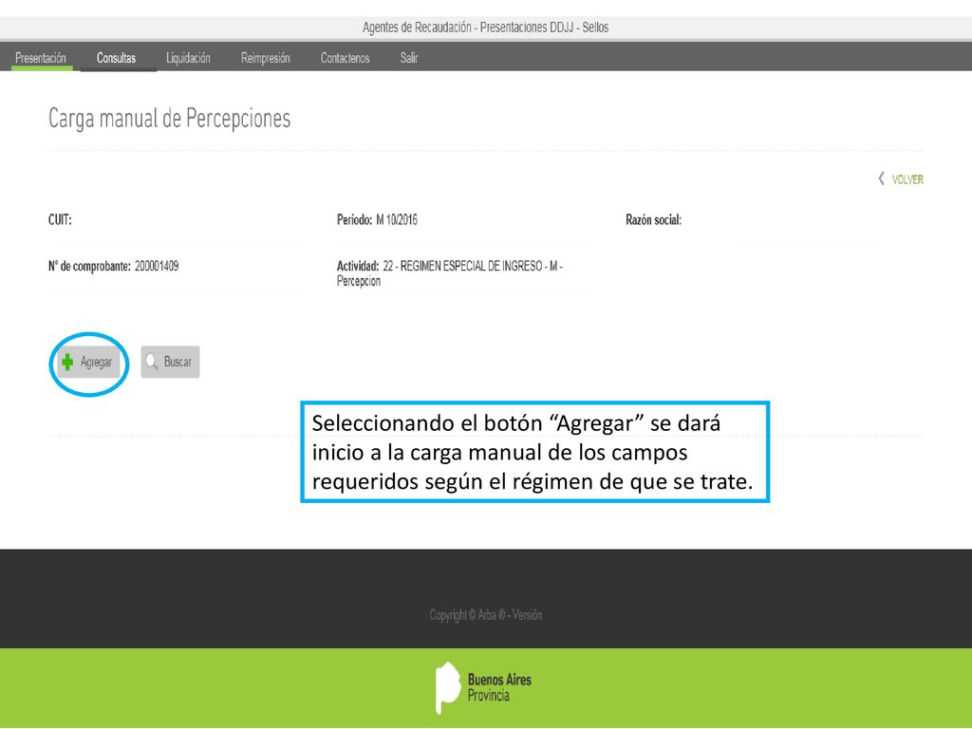972x729 pixels.
Task: Open the Consultas menu tab
Action: click(x=117, y=58)
